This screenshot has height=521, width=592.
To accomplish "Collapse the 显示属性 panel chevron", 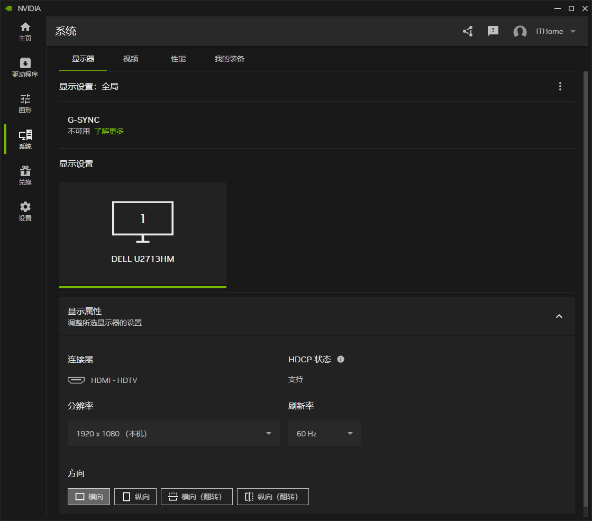I will (559, 316).
